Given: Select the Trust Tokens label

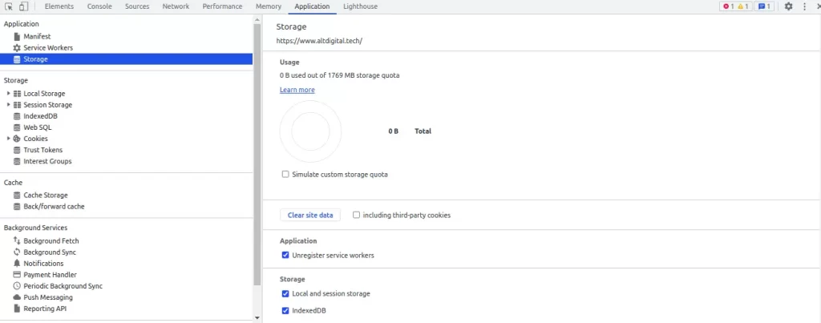Looking at the screenshot, I should [43, 150].
